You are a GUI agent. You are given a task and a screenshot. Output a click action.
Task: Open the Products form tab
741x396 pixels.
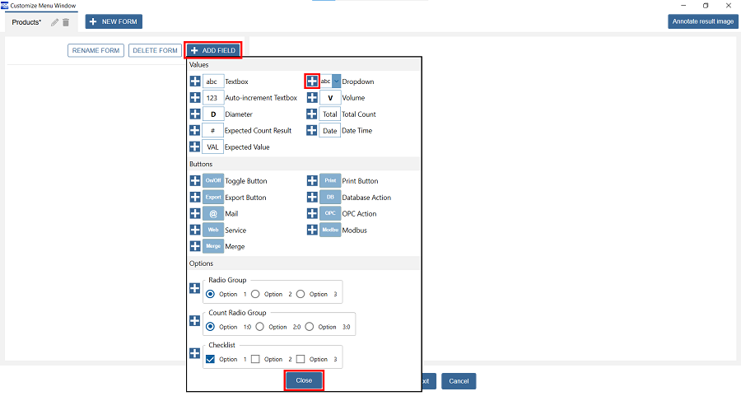coord(26,22)
